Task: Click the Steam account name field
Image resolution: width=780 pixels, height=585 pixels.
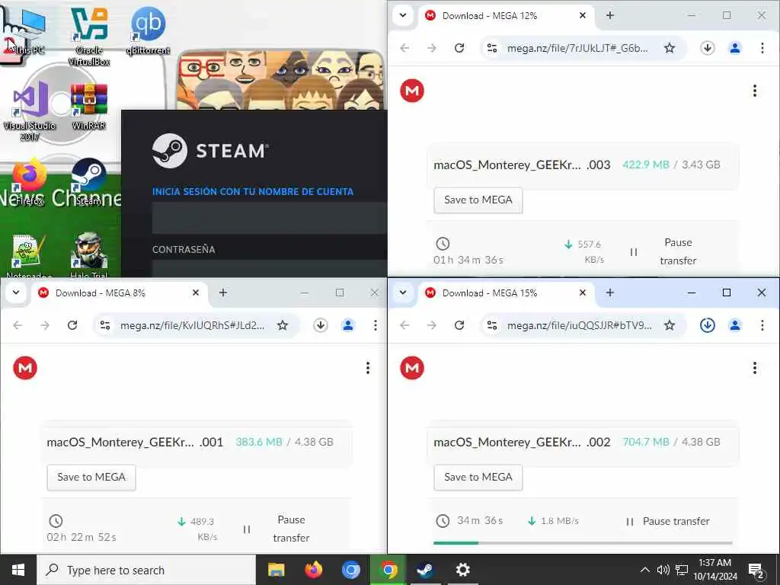Action: coord(270,217)
